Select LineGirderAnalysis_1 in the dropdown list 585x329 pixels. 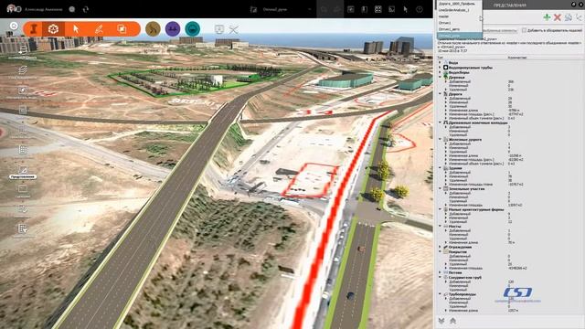[x=459, y=10]
